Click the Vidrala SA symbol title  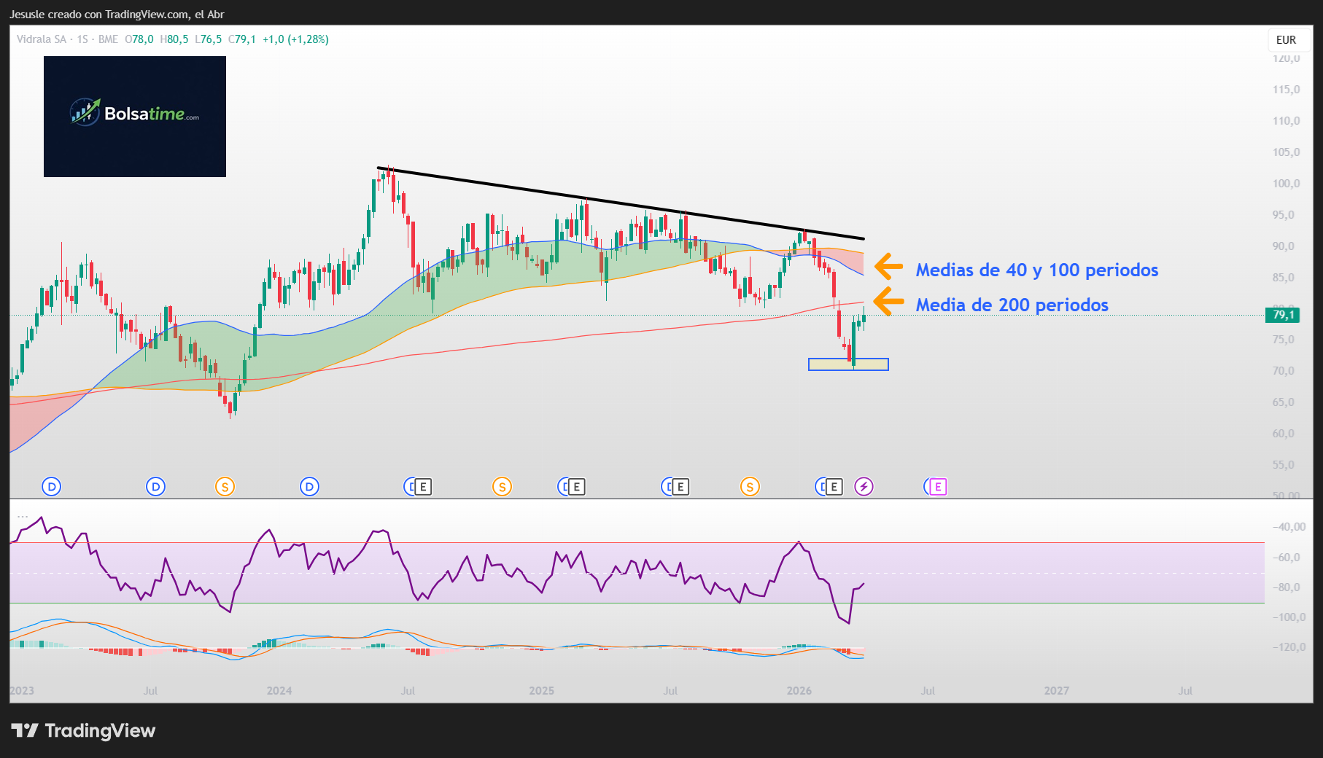(42, 39)
